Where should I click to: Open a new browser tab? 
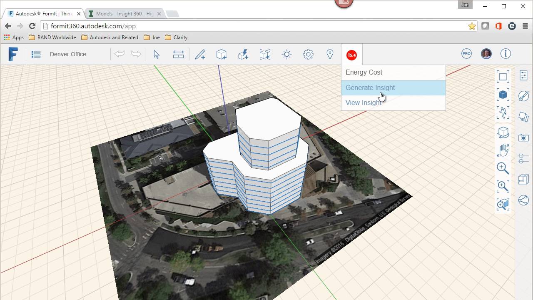[172, 14]
